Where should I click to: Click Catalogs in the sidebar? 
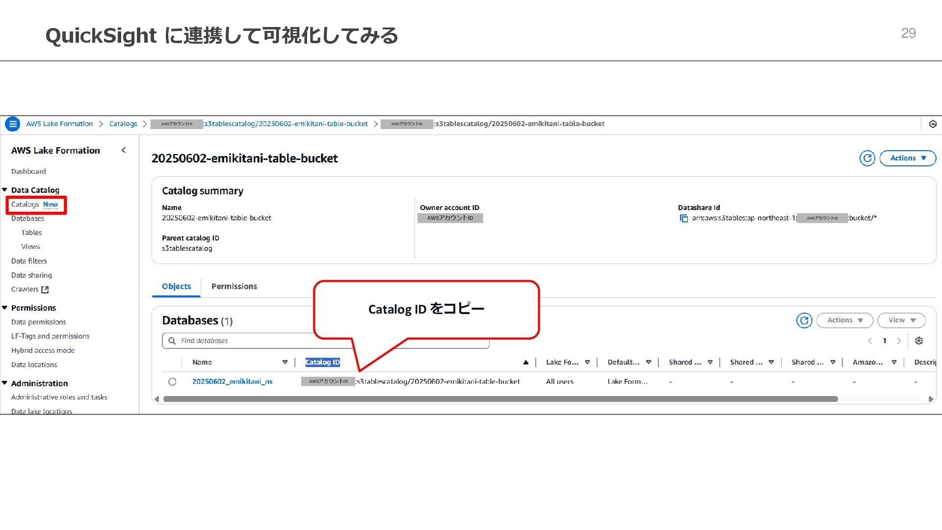pyautogui.click(x=25, y=204)
